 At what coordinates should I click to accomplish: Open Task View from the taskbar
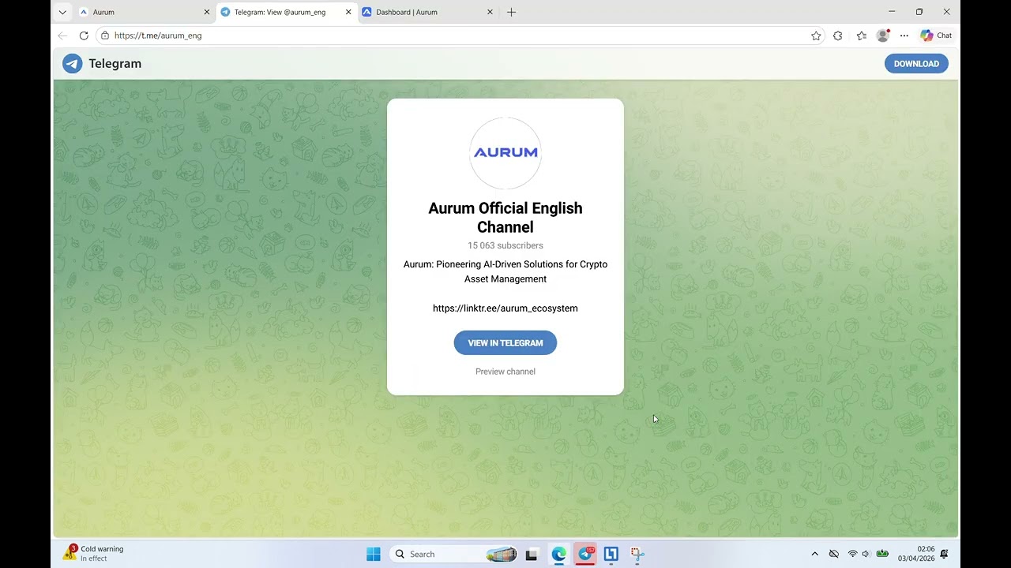coord(532,555)
